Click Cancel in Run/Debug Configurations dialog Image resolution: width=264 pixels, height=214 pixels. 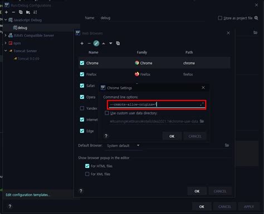pos(224,207)
